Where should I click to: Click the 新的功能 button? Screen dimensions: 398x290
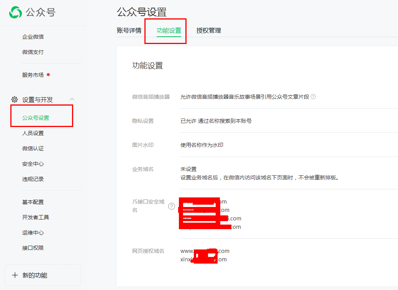[x=43, y=275]
